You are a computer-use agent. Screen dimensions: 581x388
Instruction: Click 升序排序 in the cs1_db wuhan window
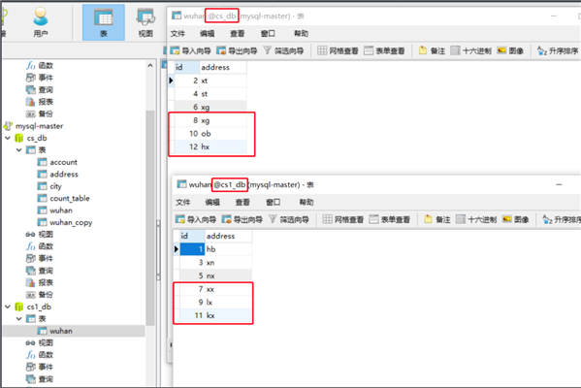pyautogui.click(x=562, y=219)
